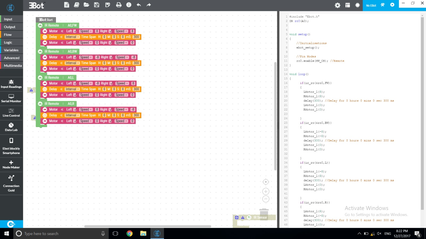Zoom in the workspace with the plus circle
This screenshot has height=239, width=426.
(x=266, y=191)
